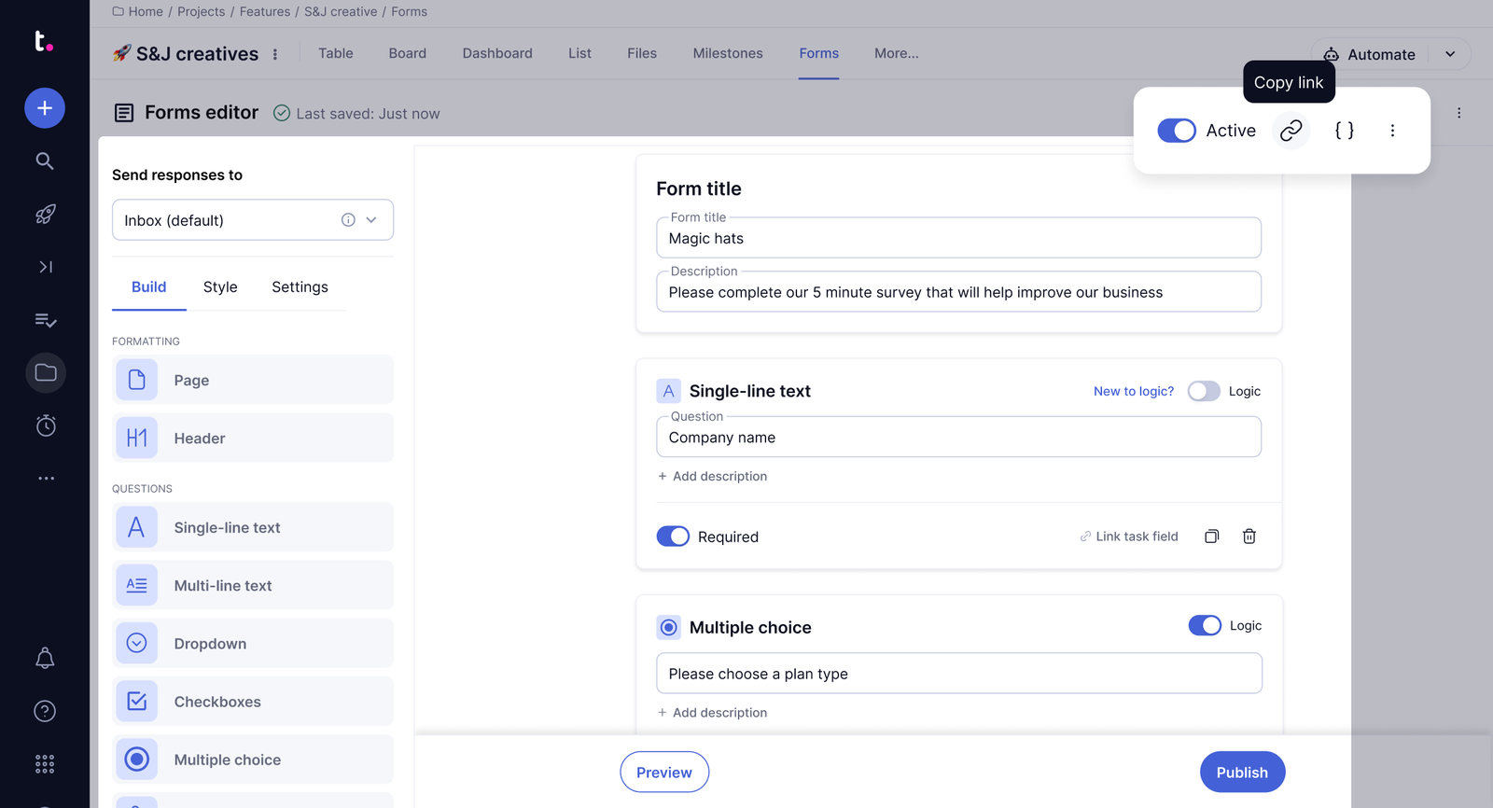Image resolution: width=1493 pixels, height=808 pixels.
Task: Open the More... views menu
Action: coord(896,53)
